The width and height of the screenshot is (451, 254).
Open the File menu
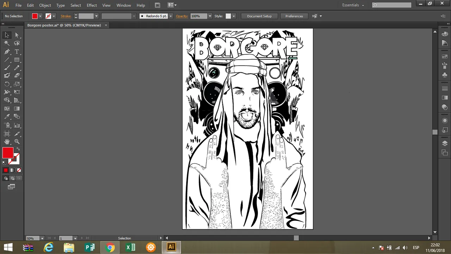(18, 5)
